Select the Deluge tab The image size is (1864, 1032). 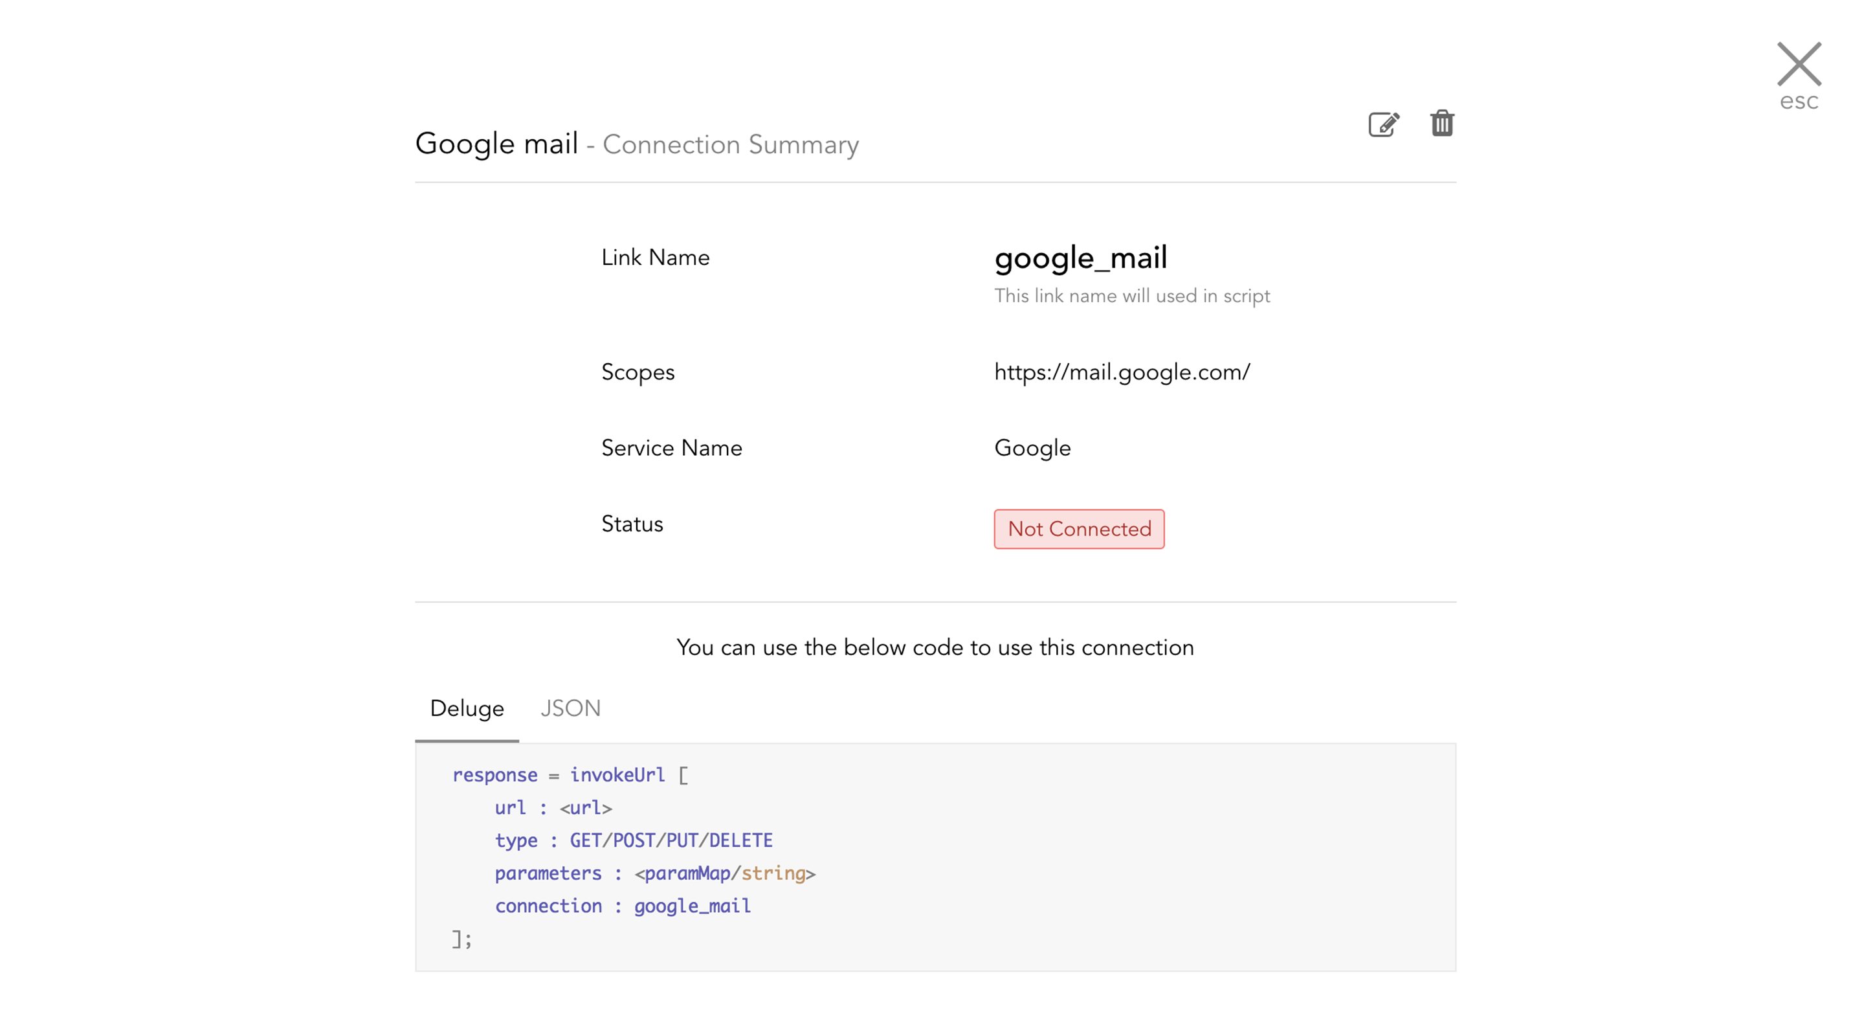pyautogui.click(x=467, y=708)
